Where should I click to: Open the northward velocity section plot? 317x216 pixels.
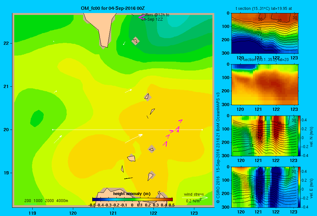tap(265, 136)
